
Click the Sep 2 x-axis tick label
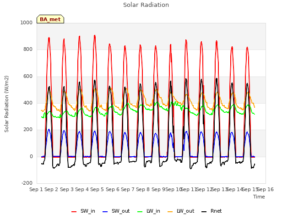(x=51, y=189)
